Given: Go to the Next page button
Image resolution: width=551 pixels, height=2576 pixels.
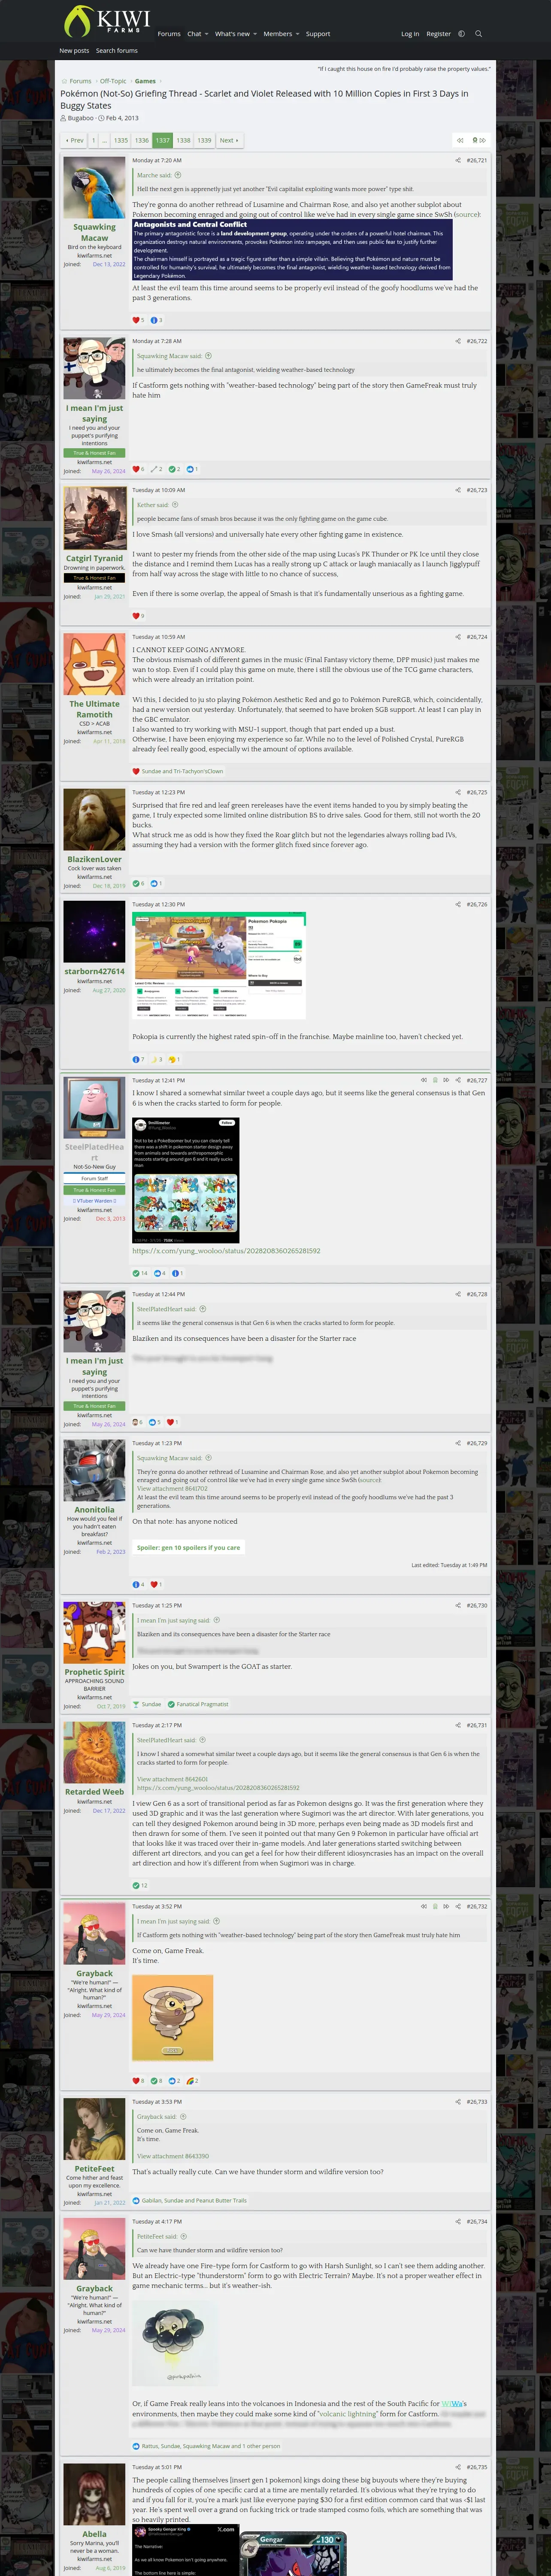Looking at the screenshot, I should click(x=229, y=140).
